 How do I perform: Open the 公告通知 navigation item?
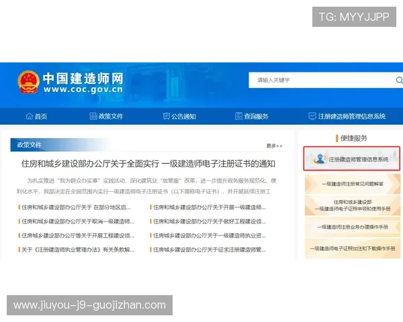[x=179, y=116]
